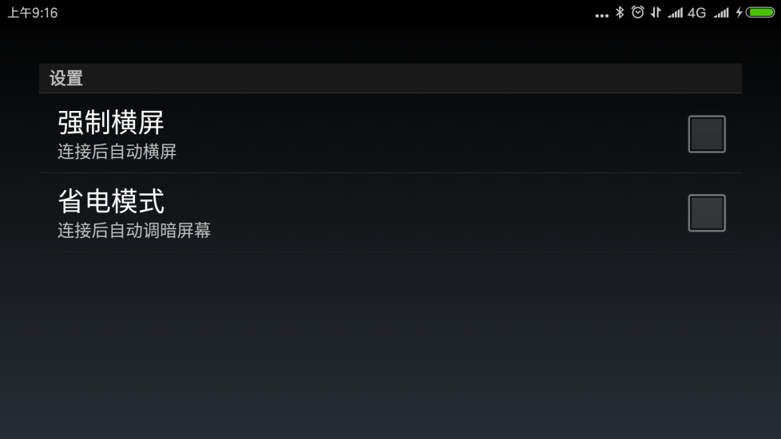The image size is (781, 439).
Task: Tap the 连接后自动调暗屏幕 description text
Action: (134, 231)
